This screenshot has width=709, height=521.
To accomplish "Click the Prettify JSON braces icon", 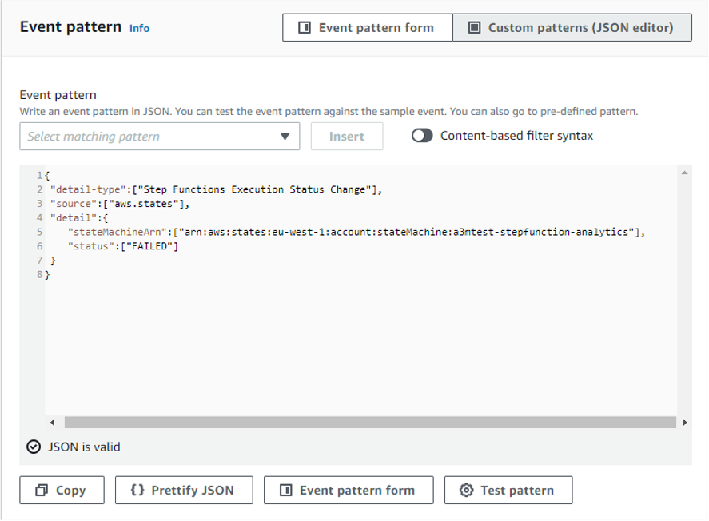I will click(137, 491).
